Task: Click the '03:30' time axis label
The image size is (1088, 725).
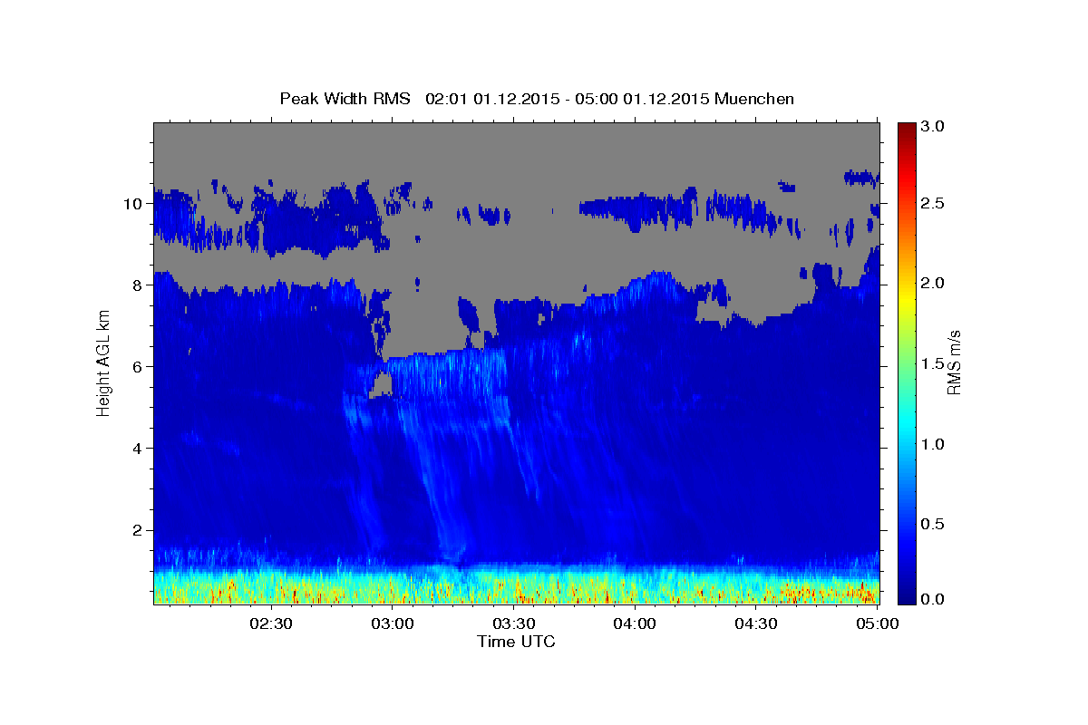Action: coord(514,623)
